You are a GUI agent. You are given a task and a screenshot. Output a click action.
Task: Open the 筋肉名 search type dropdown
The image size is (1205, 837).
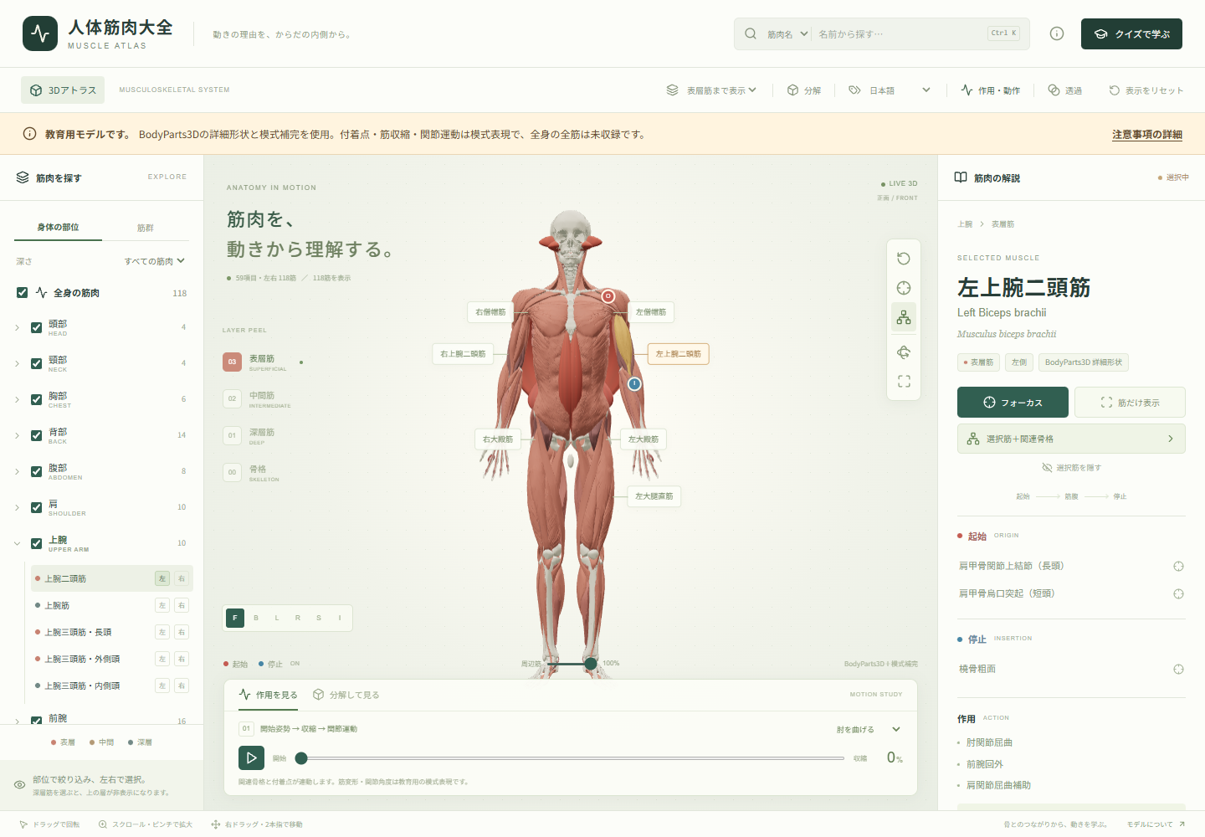(787, 34)
